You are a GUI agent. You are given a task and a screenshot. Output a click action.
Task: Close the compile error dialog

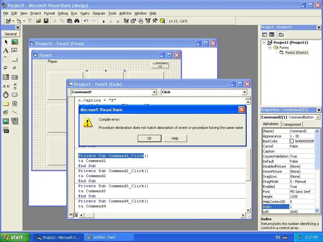pyautogui.click(x=242, y=109)
